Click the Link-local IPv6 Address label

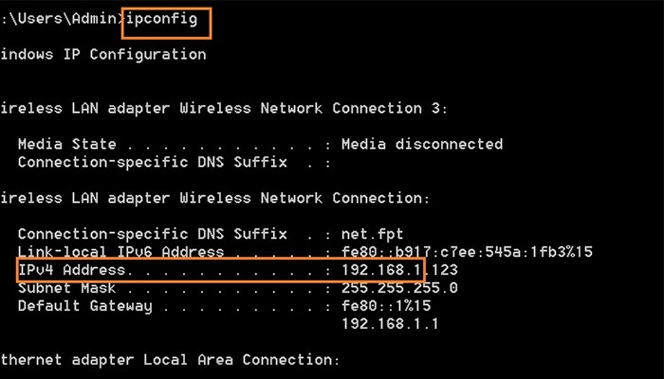coord(120,252)
